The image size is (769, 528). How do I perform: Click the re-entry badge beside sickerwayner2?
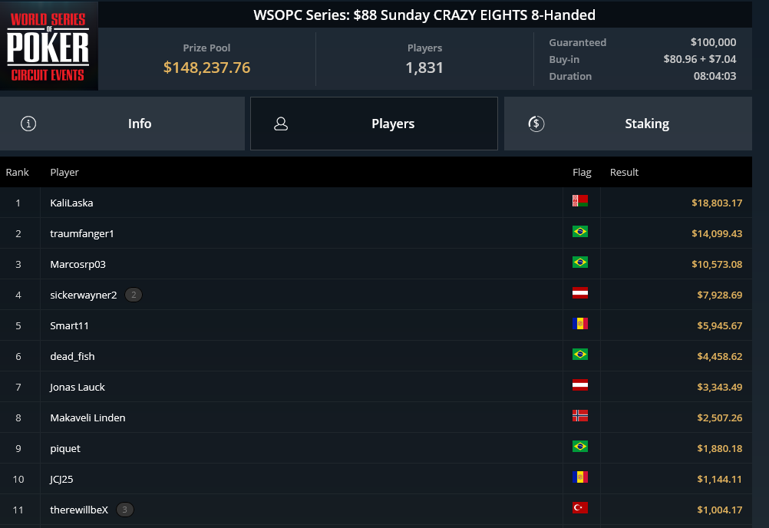click(134, 295)
